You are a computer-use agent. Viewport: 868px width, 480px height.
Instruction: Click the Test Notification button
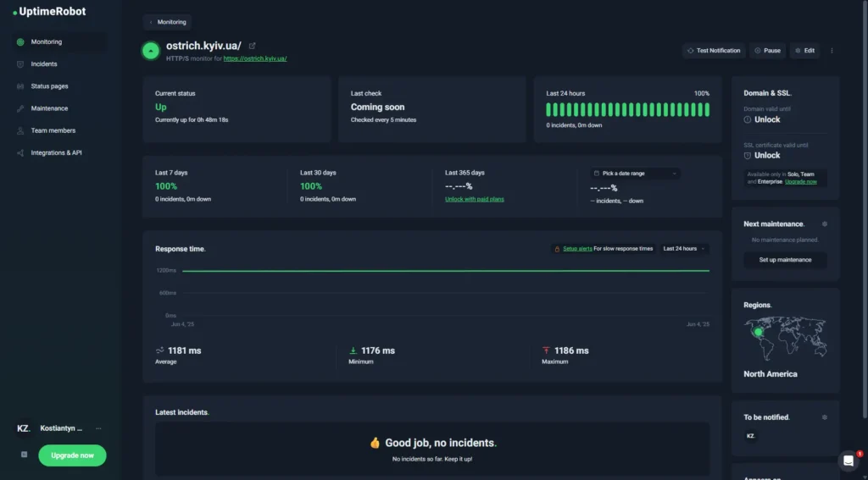[x=714, y=50]
